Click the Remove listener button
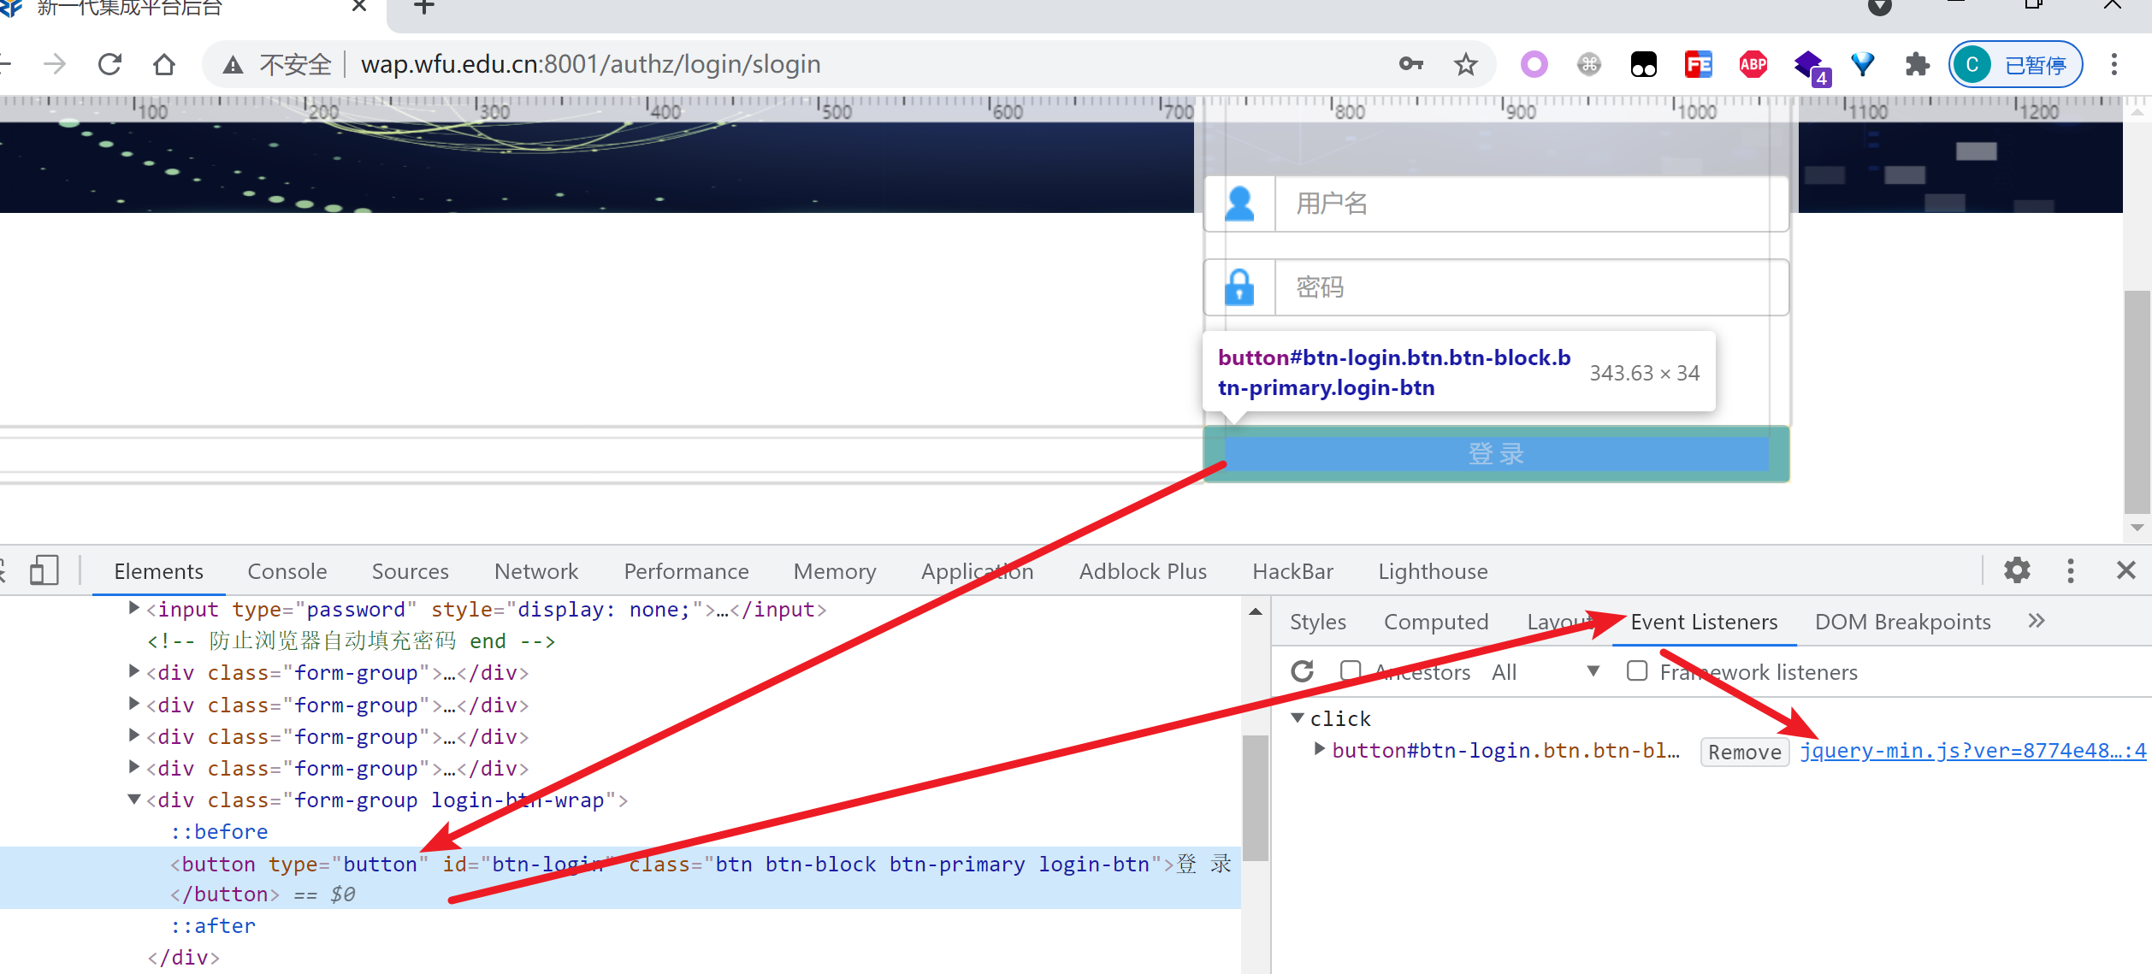The image size is (2152, 974). tap(1744, 752)
